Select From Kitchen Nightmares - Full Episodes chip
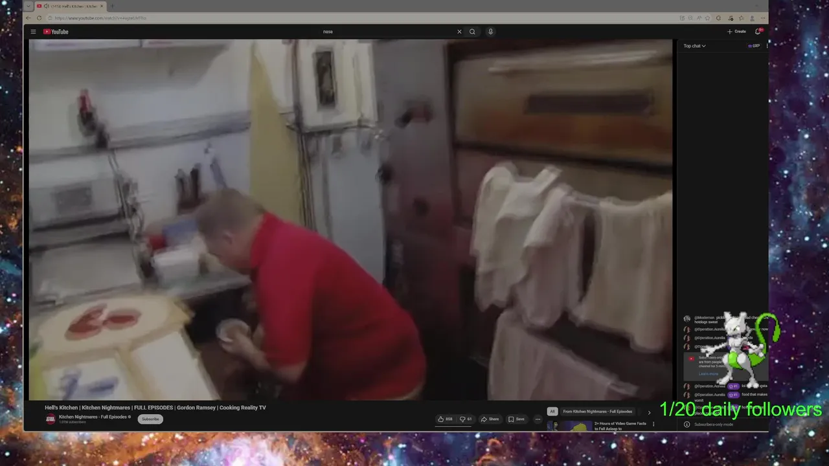The width and height of the screenshot is (829, 466). tap(597, 412)
